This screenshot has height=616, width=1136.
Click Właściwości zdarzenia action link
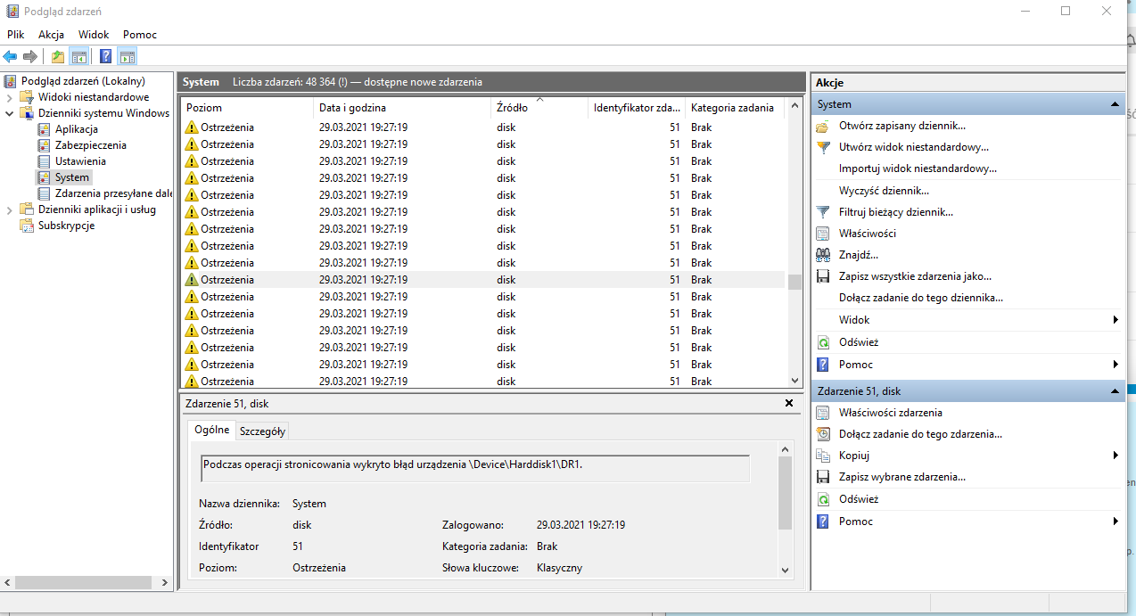890,413
